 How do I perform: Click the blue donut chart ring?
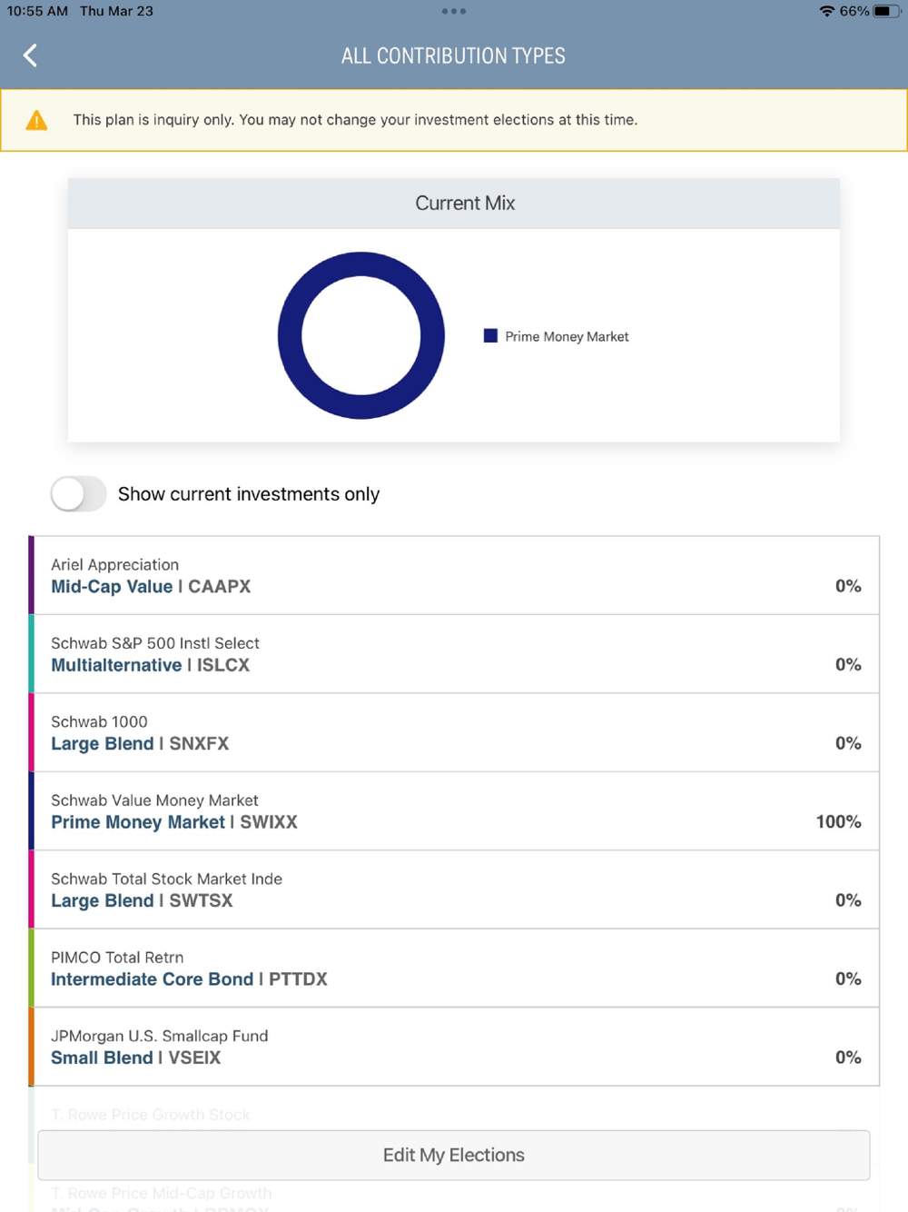361,264
